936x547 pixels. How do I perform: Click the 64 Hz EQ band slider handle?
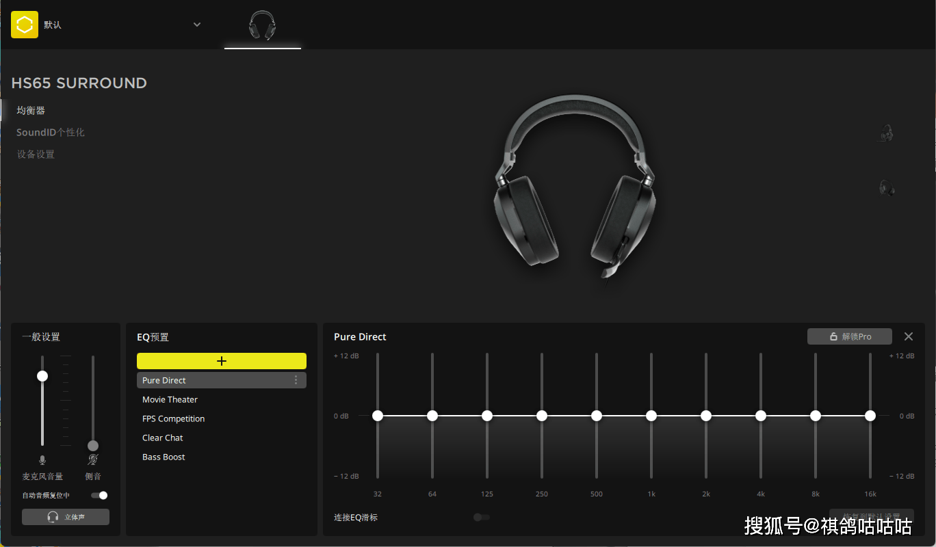point(432,416)
